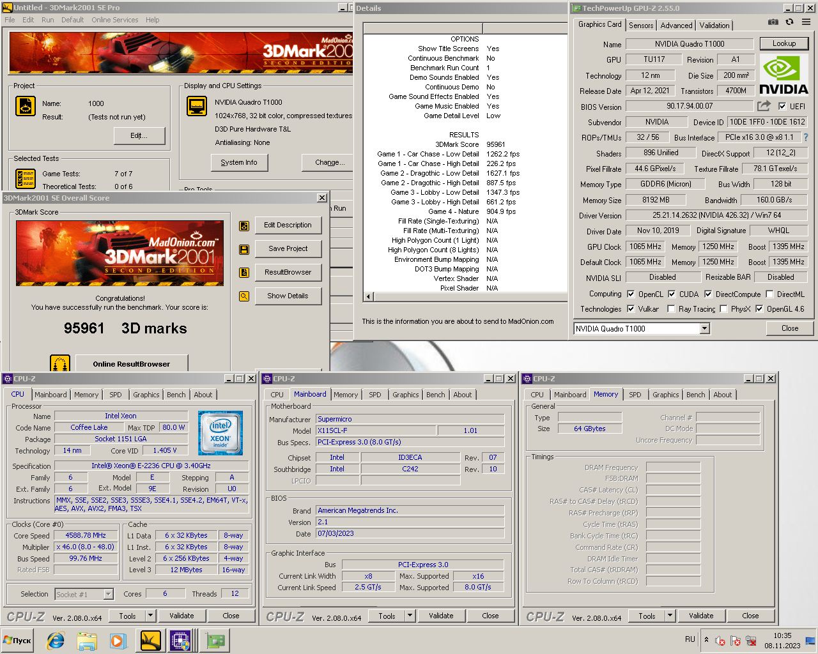
Task: Click the Save Project button
Action: 288,249
